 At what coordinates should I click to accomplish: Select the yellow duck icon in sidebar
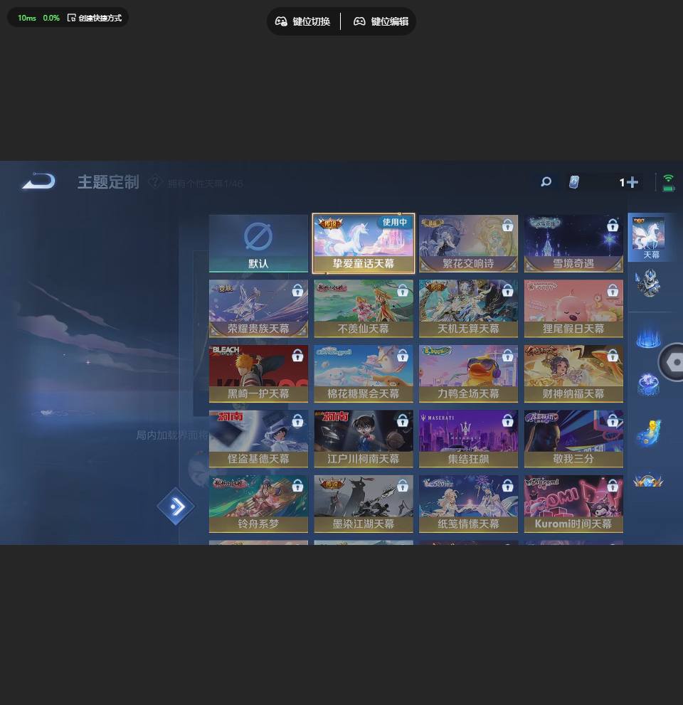point(648,432)
